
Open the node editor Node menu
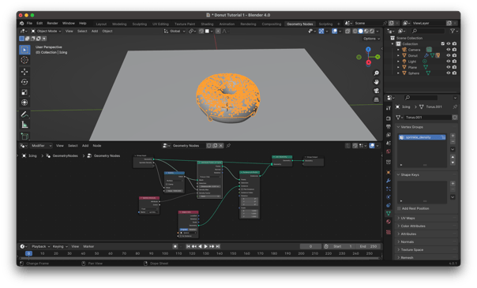(97, 146)
